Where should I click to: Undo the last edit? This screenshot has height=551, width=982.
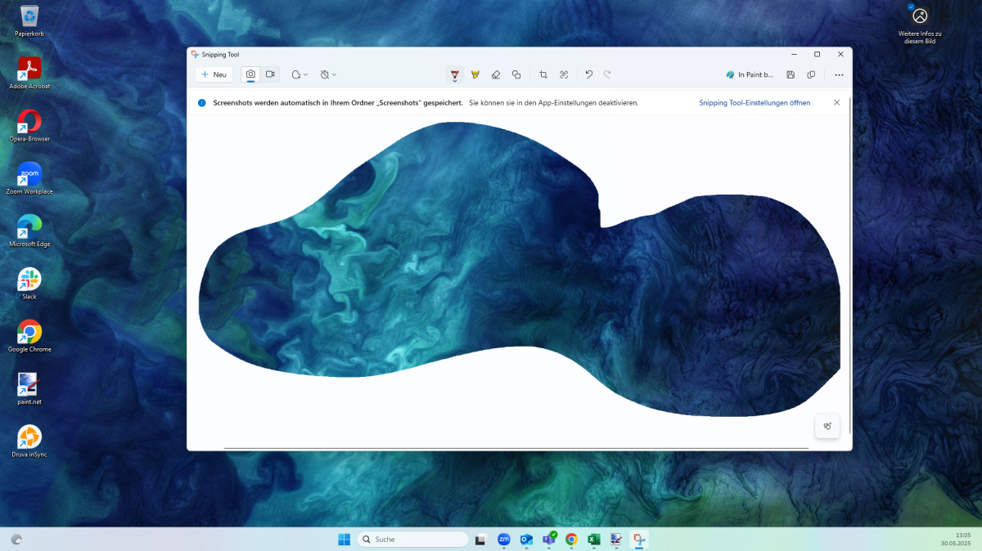point(588,74)
